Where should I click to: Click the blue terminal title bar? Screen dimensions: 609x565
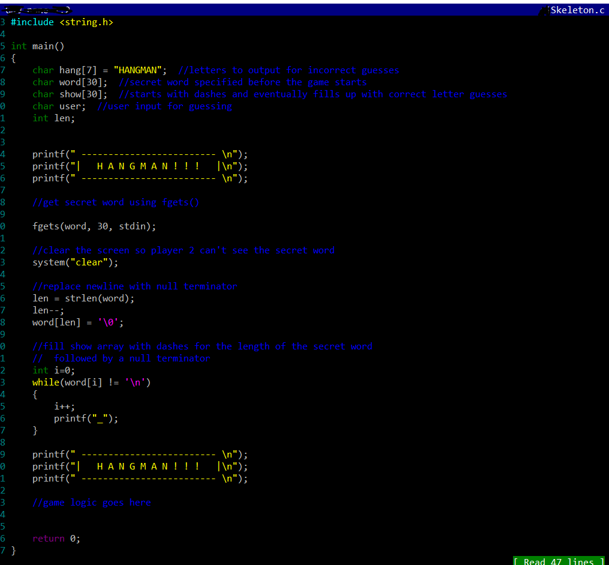click(300, 10)
